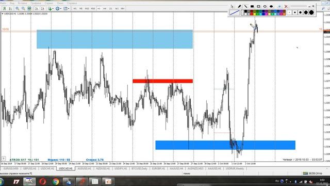Select the H1 timeframe

click(98, 9)
